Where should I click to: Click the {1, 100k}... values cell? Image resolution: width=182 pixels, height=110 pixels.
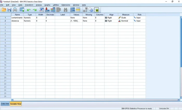coord(76,21)
